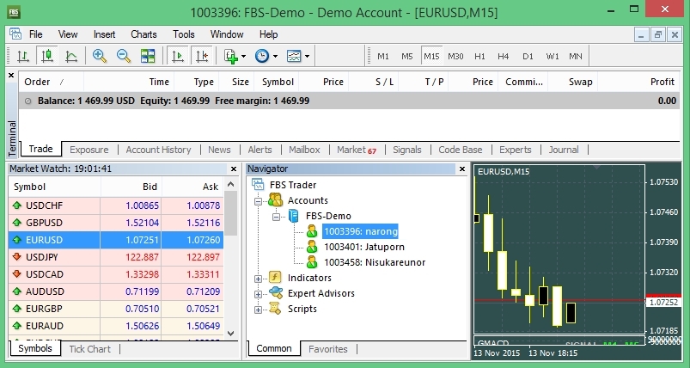
Task: Select the bar chart type icon
Action: [x=23, y=56]
